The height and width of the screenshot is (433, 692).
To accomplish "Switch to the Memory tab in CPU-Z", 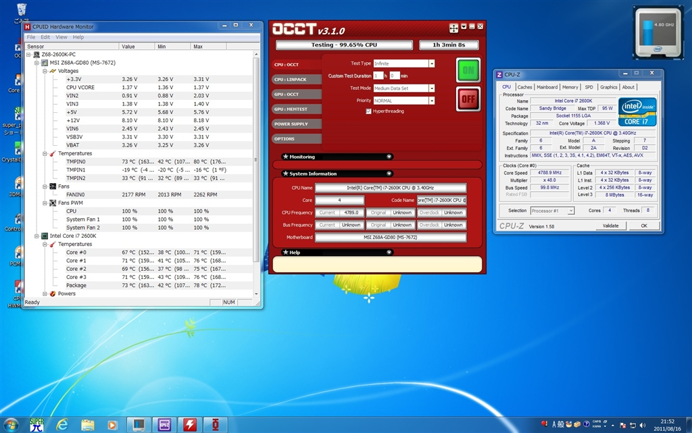I will click(570, 87).
